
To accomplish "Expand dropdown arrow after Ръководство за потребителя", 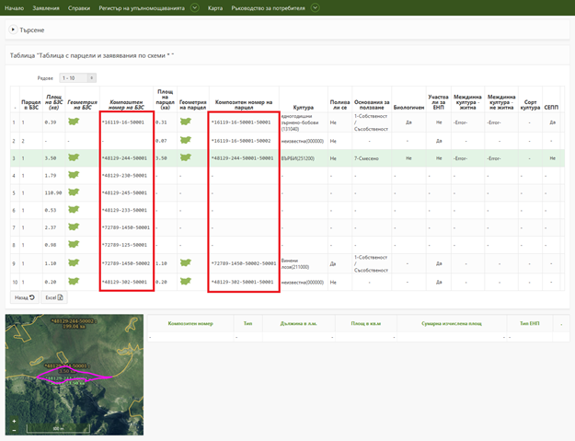I will tap(315, 7).
